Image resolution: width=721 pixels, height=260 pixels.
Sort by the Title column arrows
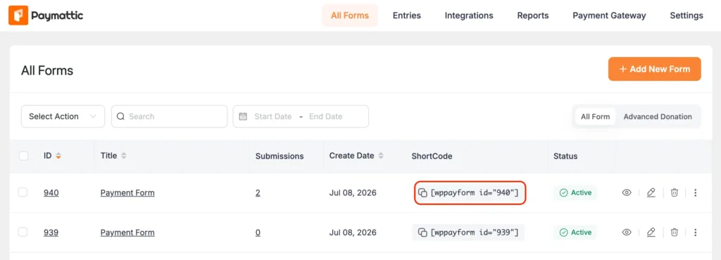(124, 156)
